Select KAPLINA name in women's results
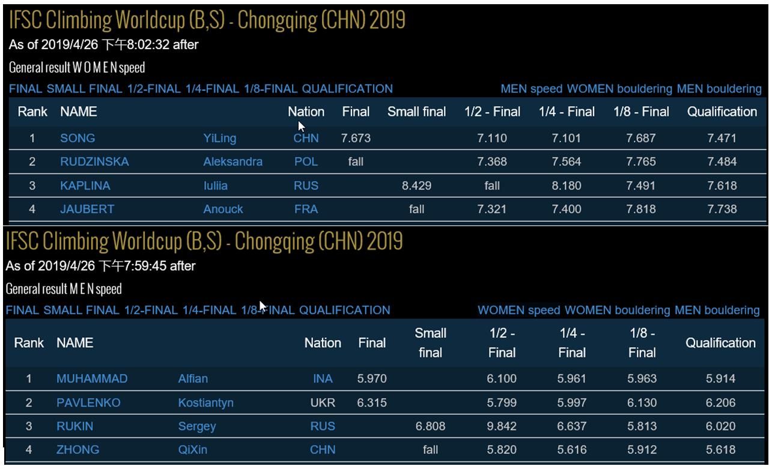Screen dimensions: 772x469 click(85, 186)
